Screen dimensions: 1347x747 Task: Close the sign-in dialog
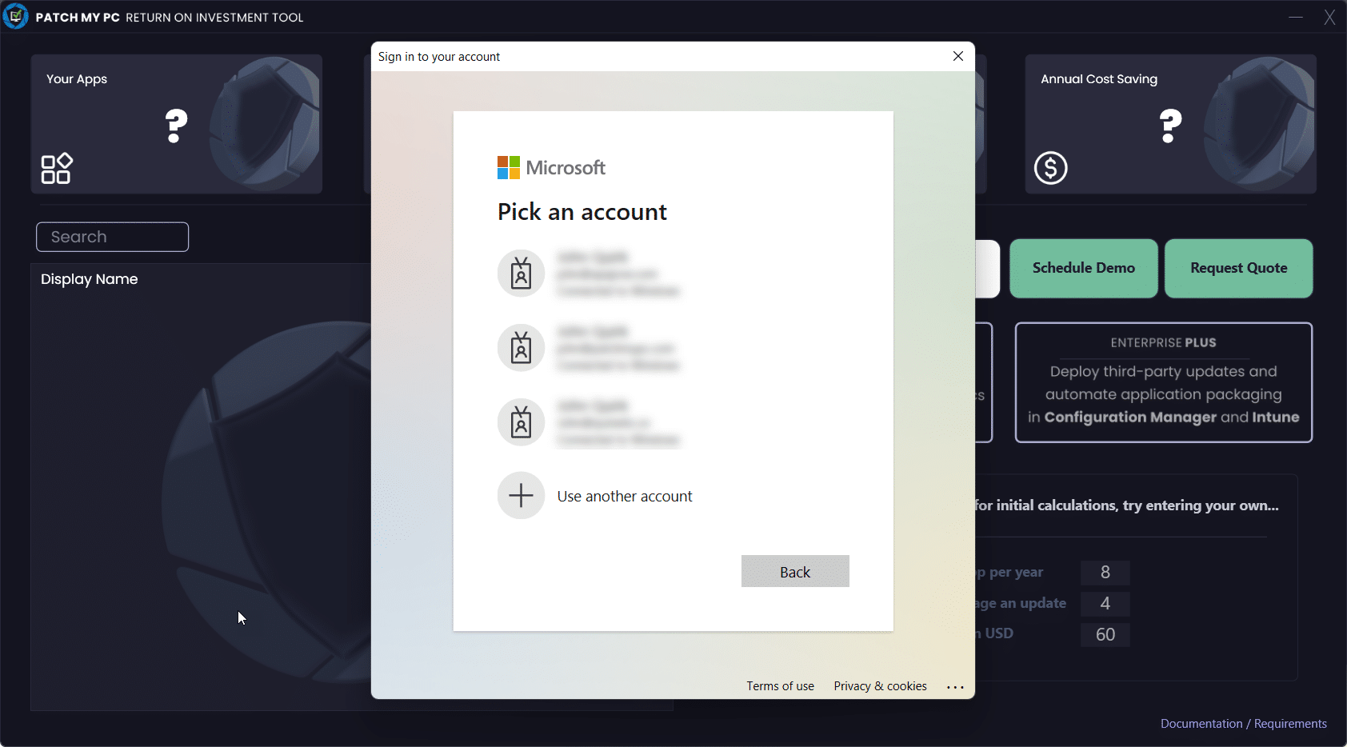[x=958, y=56]
